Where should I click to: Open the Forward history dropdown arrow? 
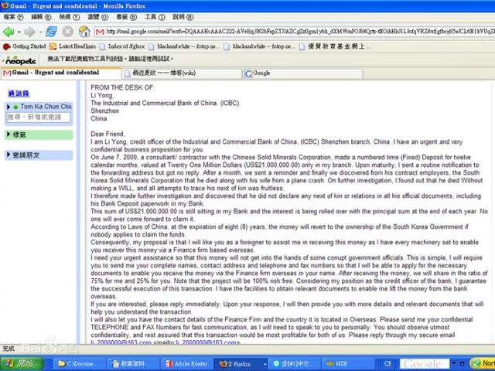40,32
